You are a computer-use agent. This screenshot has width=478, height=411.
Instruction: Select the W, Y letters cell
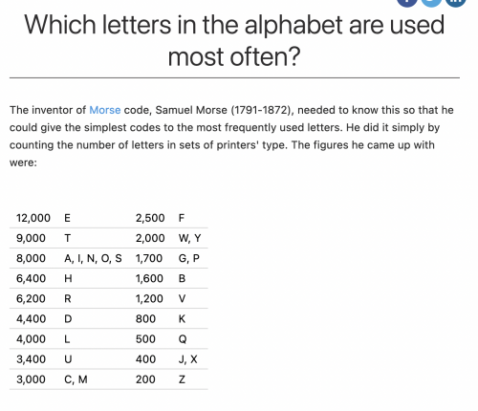click(189, 238)
